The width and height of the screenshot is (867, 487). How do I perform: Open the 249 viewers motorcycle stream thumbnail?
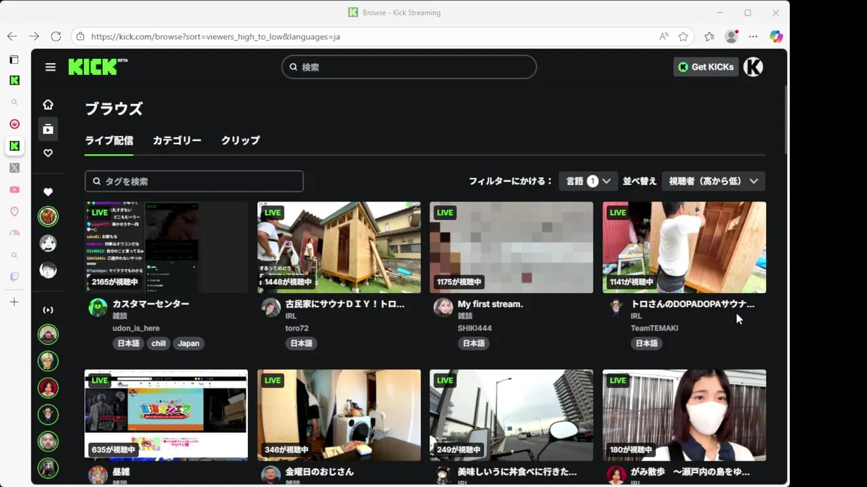coord(511,415)
